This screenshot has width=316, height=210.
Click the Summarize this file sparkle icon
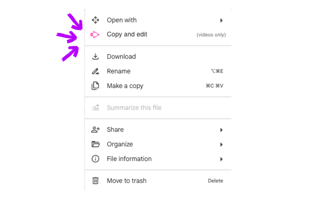pyautogui.click(x=95, y=108)
